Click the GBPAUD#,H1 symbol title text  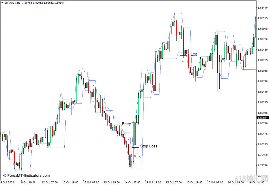tap(13, 3)
